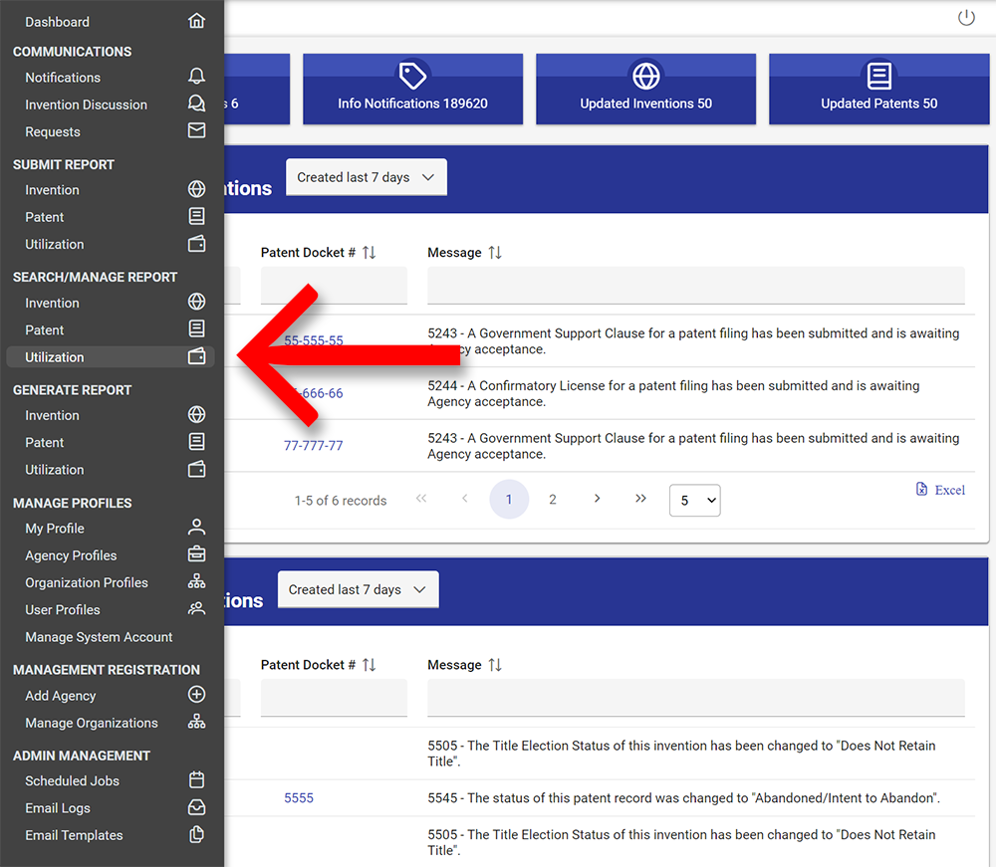This screenshot has width=996, height=867.
Task: Click the bell icon next to Notifications
Action: click(196, 77)
